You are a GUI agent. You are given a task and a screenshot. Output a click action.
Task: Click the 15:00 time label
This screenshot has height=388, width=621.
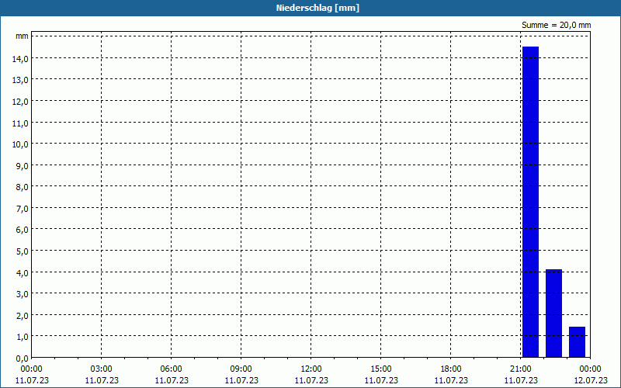[381, 369]
